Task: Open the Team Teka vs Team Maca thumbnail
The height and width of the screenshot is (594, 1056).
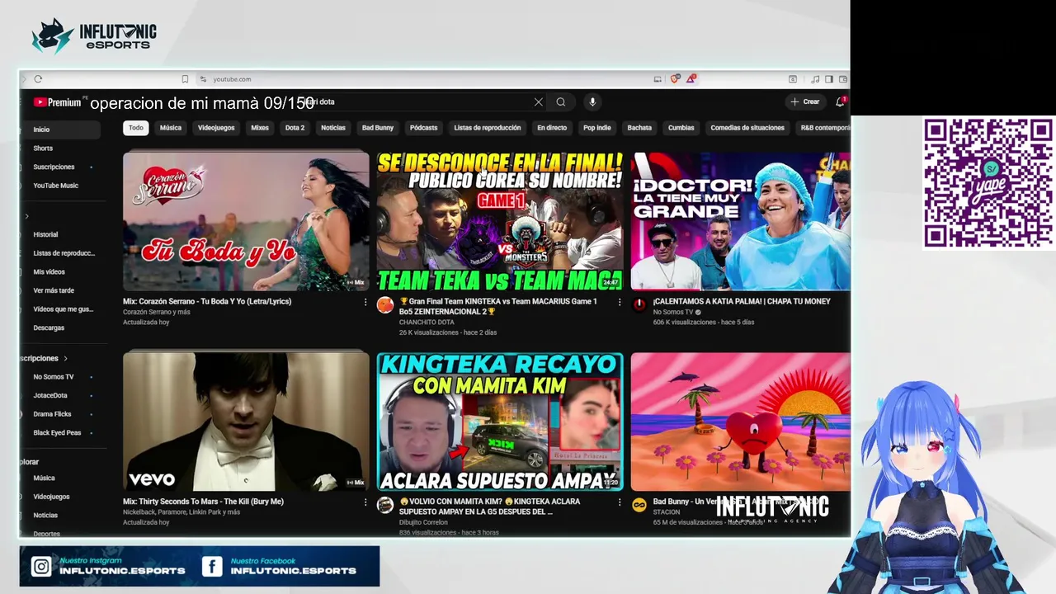Action: pos(500,221)
